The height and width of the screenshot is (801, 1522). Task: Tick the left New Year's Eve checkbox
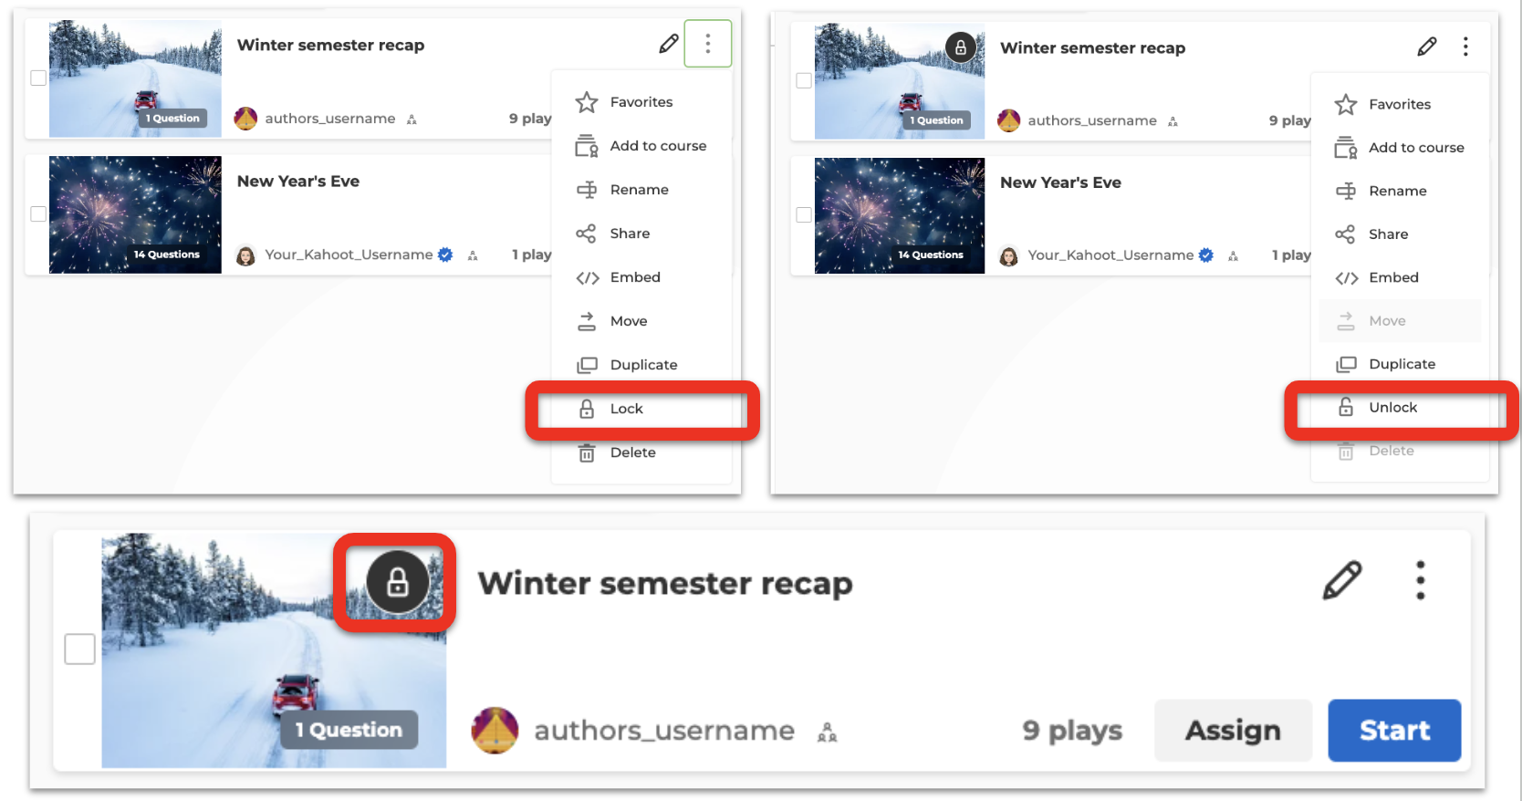(x=38, y=214)
